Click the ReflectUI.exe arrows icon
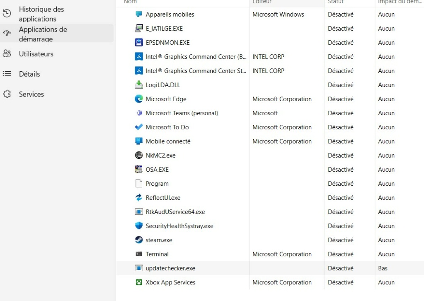The image size is (424, 301). (139, 197)
